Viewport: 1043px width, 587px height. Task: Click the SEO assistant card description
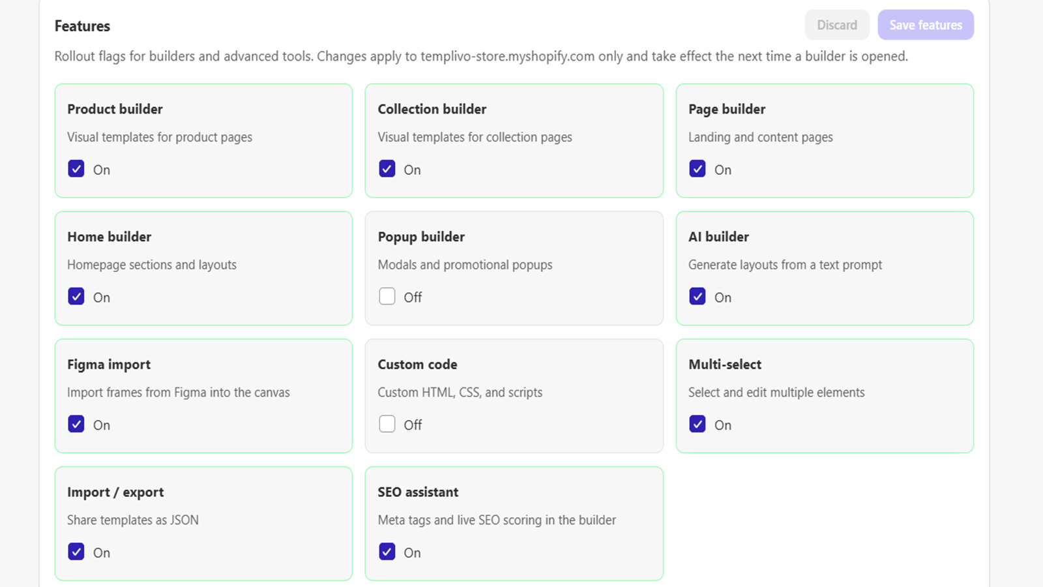(x=497, y=520)
